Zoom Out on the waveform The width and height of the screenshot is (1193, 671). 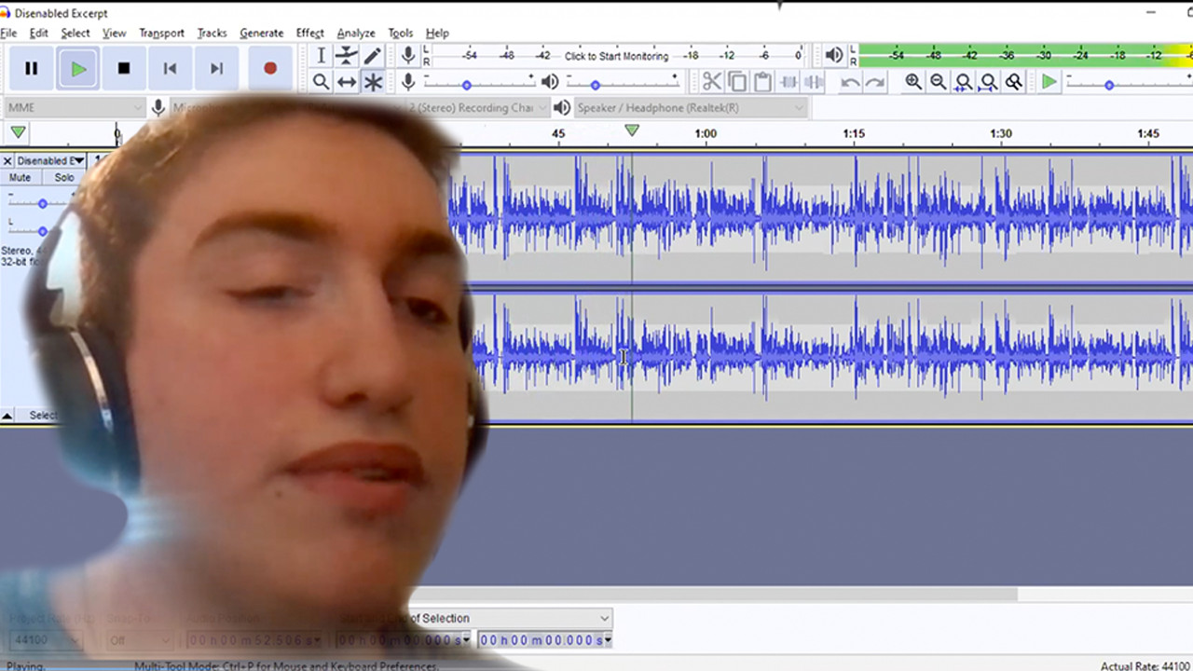pos(939,82)
